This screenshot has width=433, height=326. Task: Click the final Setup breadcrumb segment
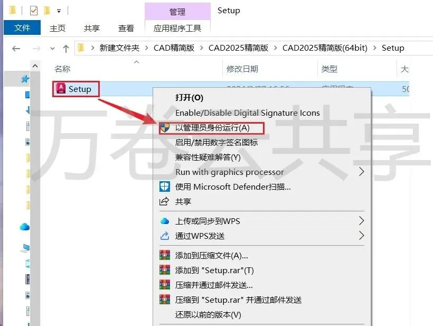(393, 48)
